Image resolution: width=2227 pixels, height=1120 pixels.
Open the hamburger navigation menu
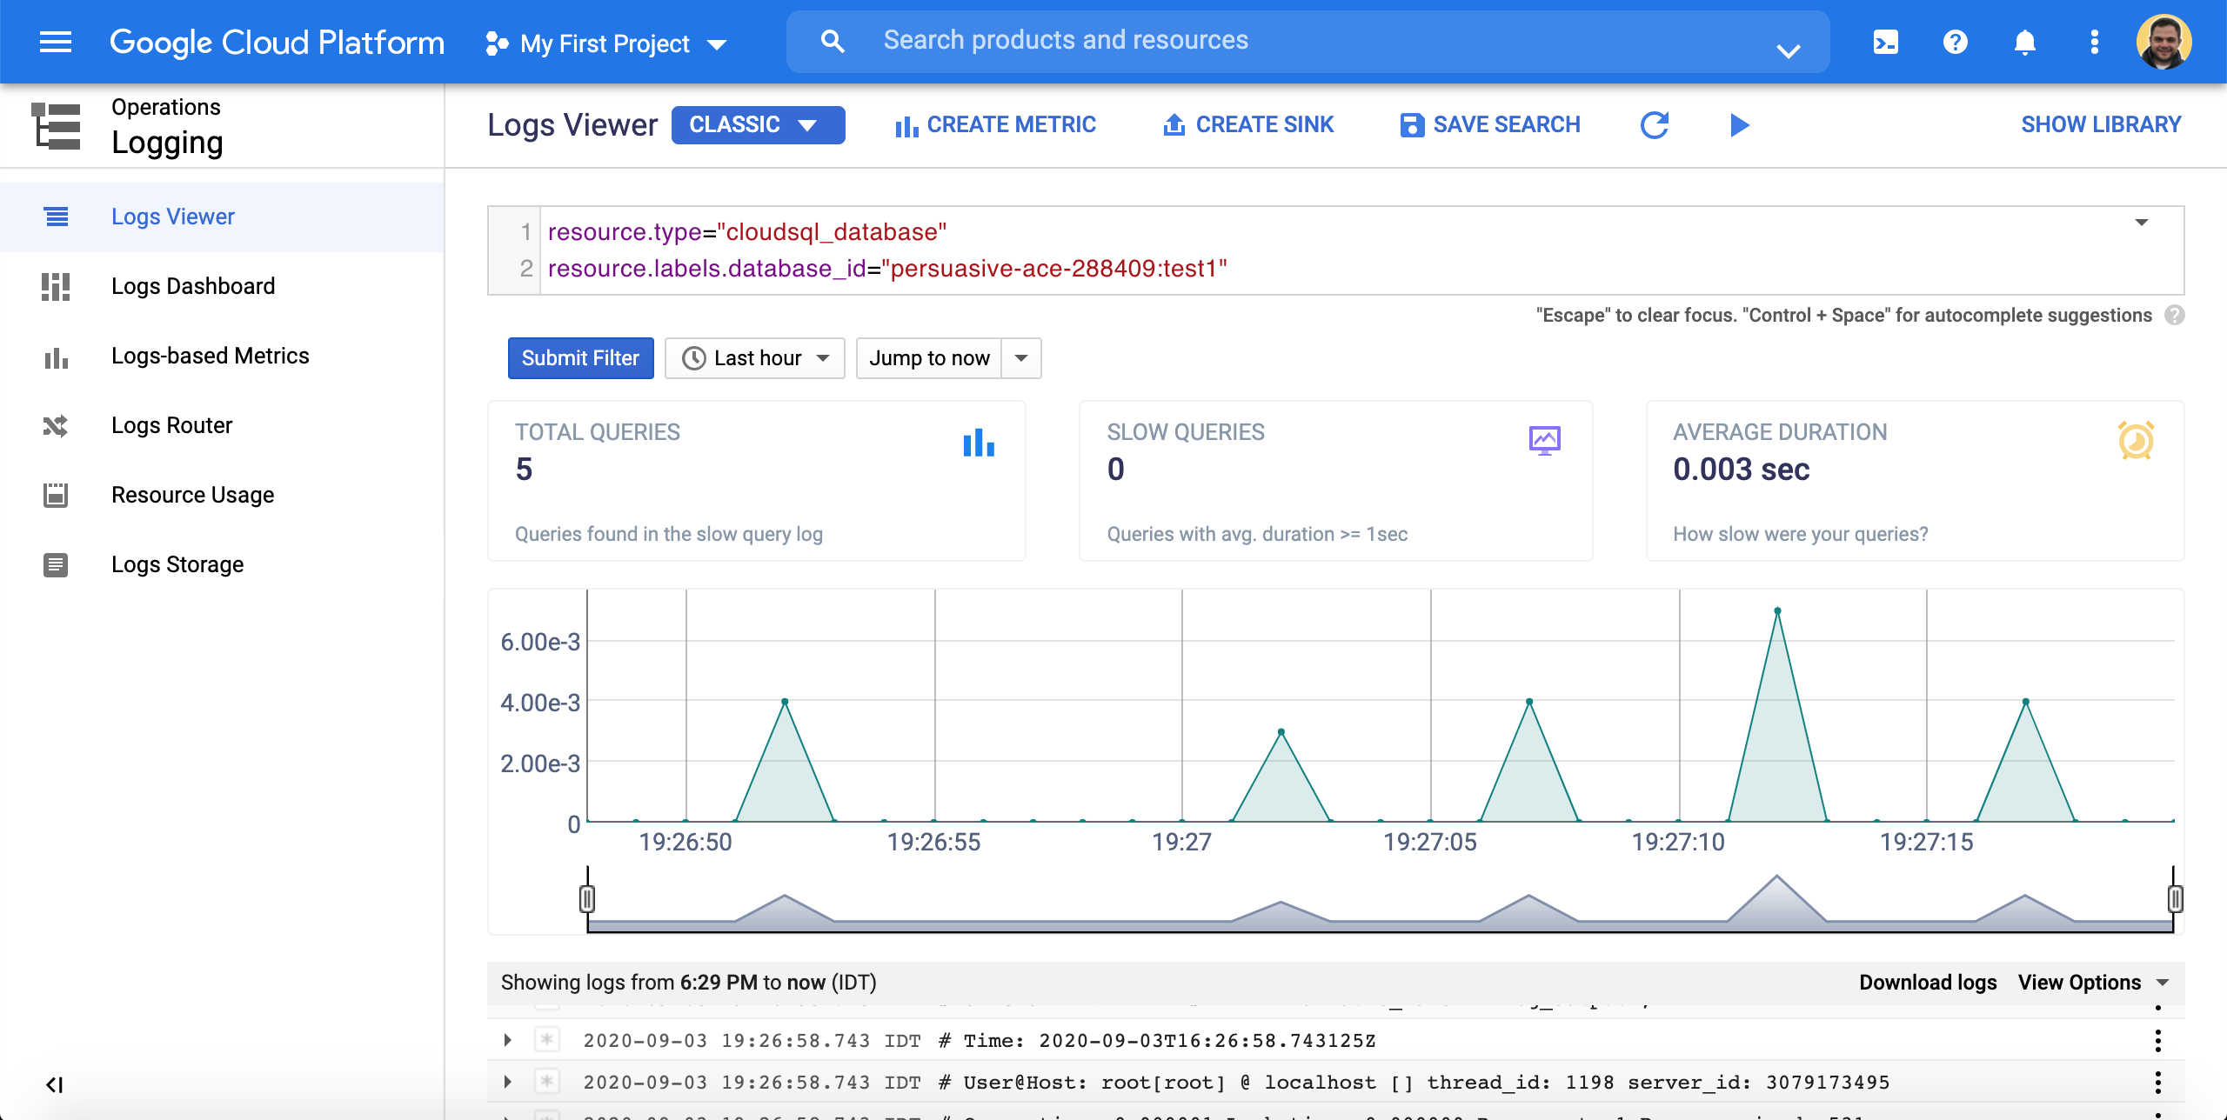pos(56,42)
